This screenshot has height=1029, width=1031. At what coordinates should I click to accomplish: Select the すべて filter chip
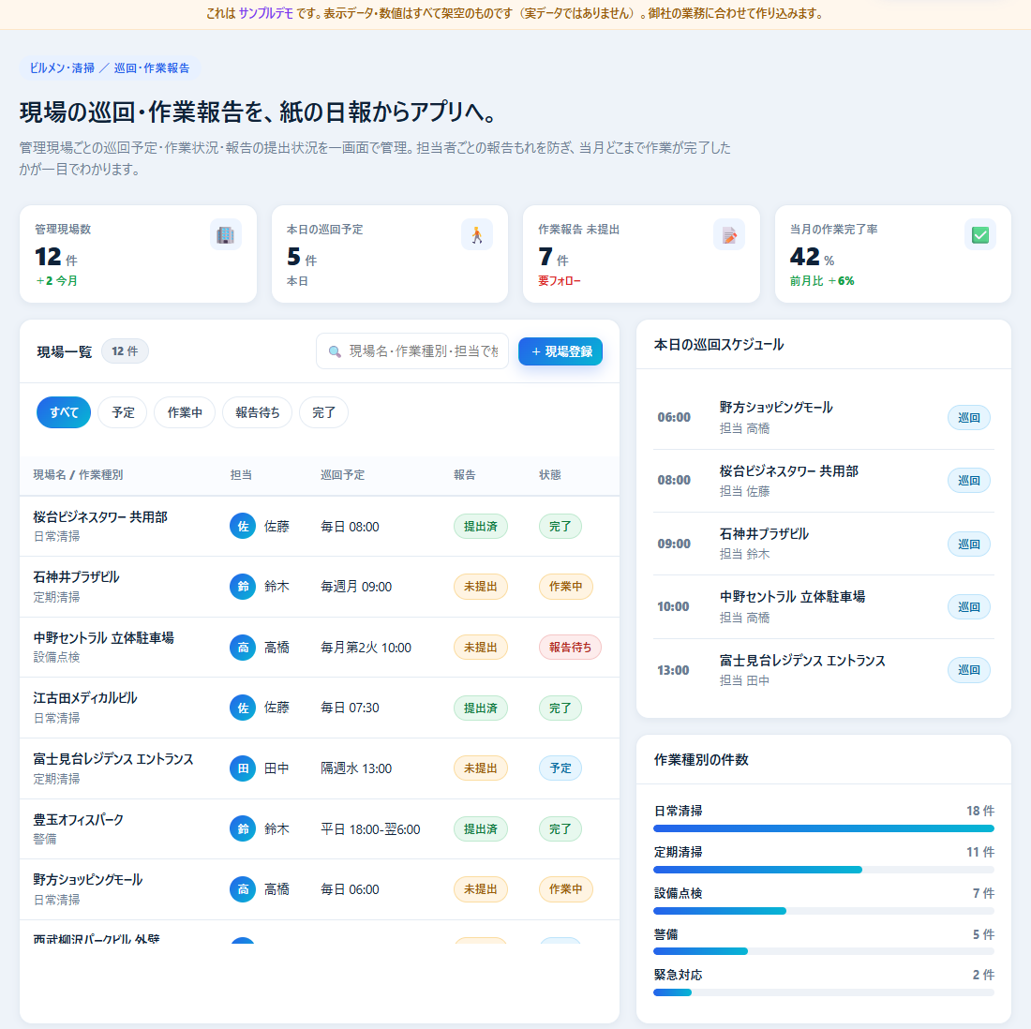click(64, 412)
